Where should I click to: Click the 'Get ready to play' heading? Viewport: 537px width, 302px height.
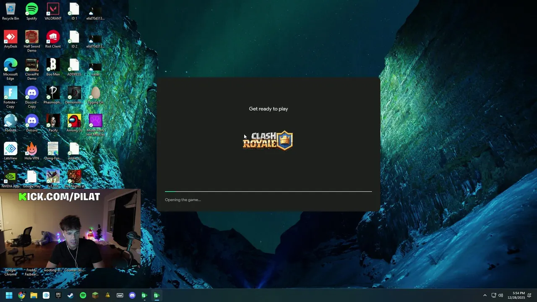(268, 109)
